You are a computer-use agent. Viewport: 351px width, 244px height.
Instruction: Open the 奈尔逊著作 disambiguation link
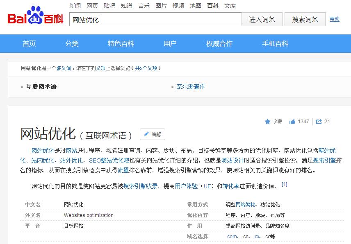(x=191, y=87)
